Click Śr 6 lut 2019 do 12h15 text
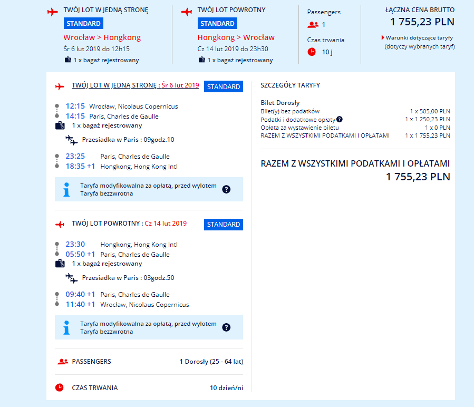474x407 pixels. tap(96, 49)
